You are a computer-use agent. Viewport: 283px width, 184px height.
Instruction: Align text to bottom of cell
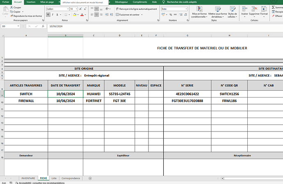101,9
